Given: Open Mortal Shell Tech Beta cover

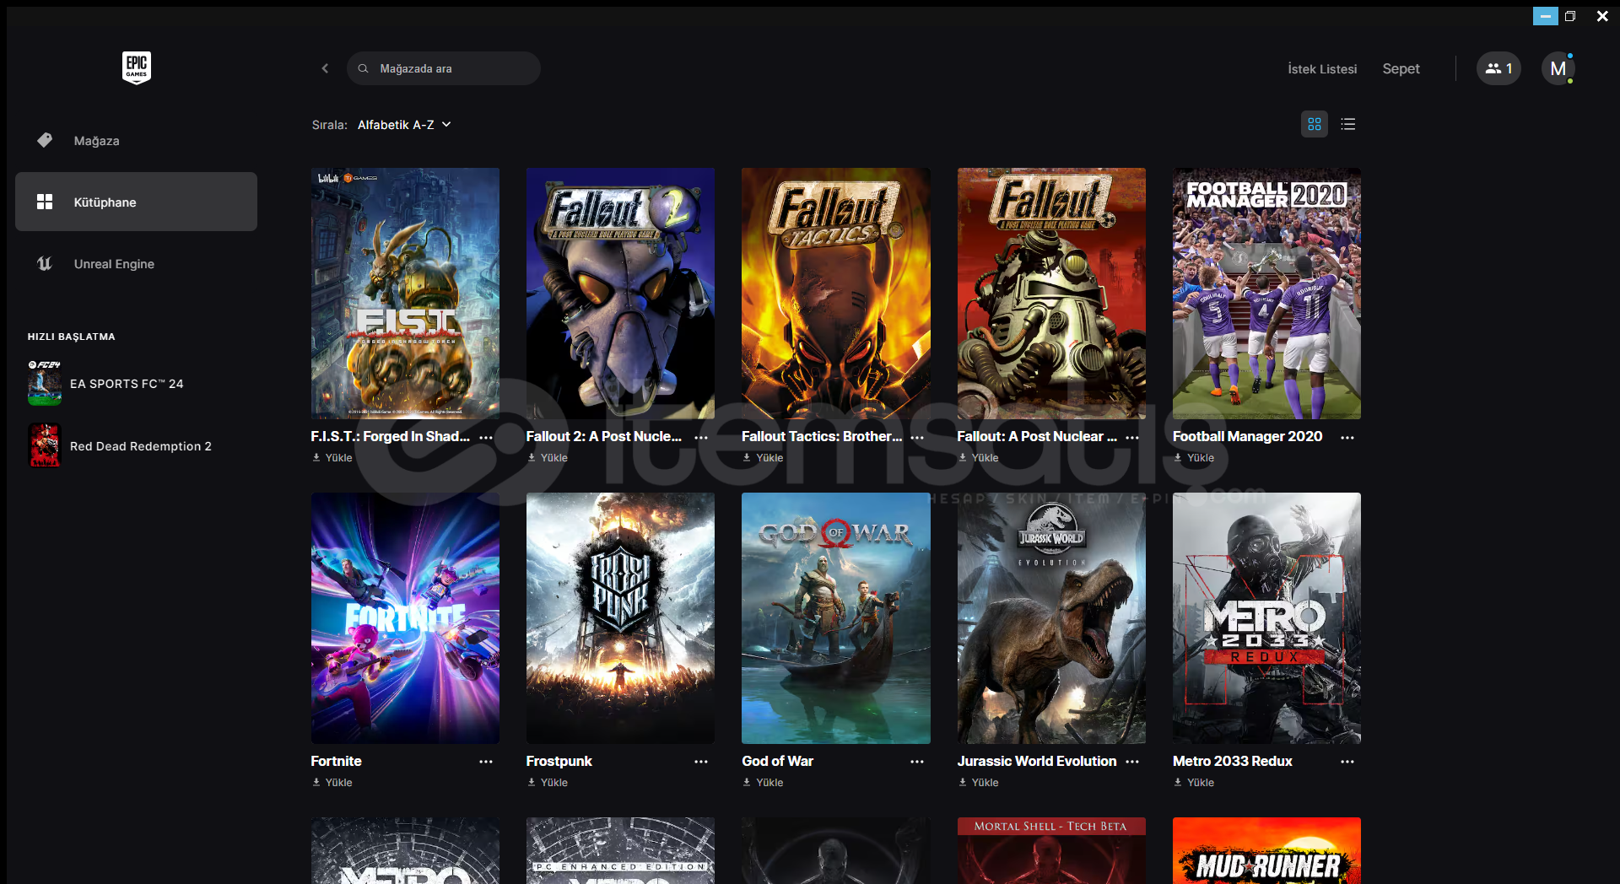Looking at the screenshot, I should [x=1051, y=850].
